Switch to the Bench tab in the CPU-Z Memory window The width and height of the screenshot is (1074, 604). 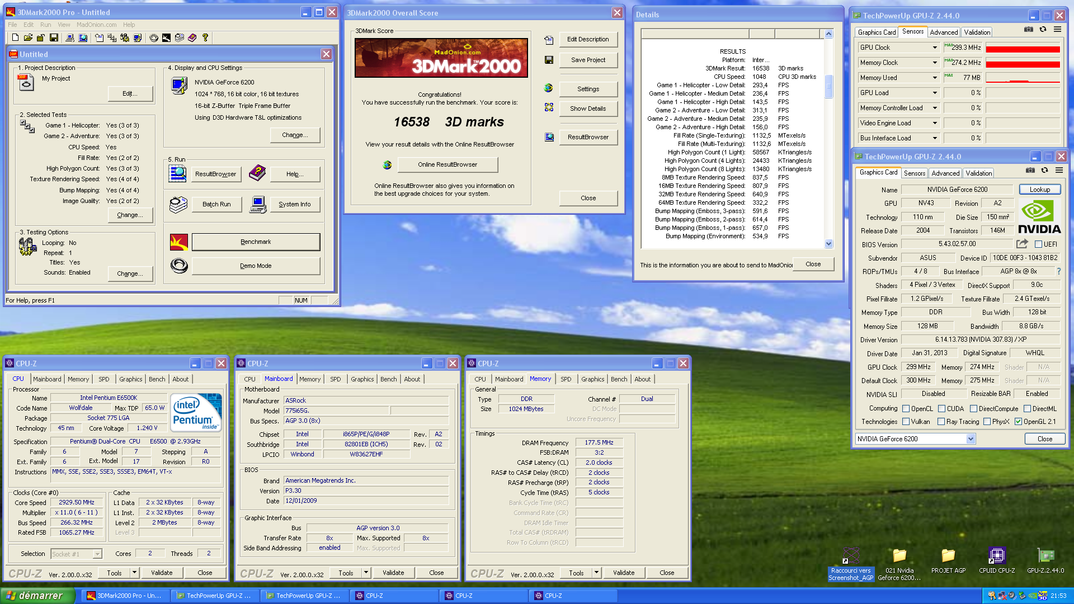click(619, 379)
